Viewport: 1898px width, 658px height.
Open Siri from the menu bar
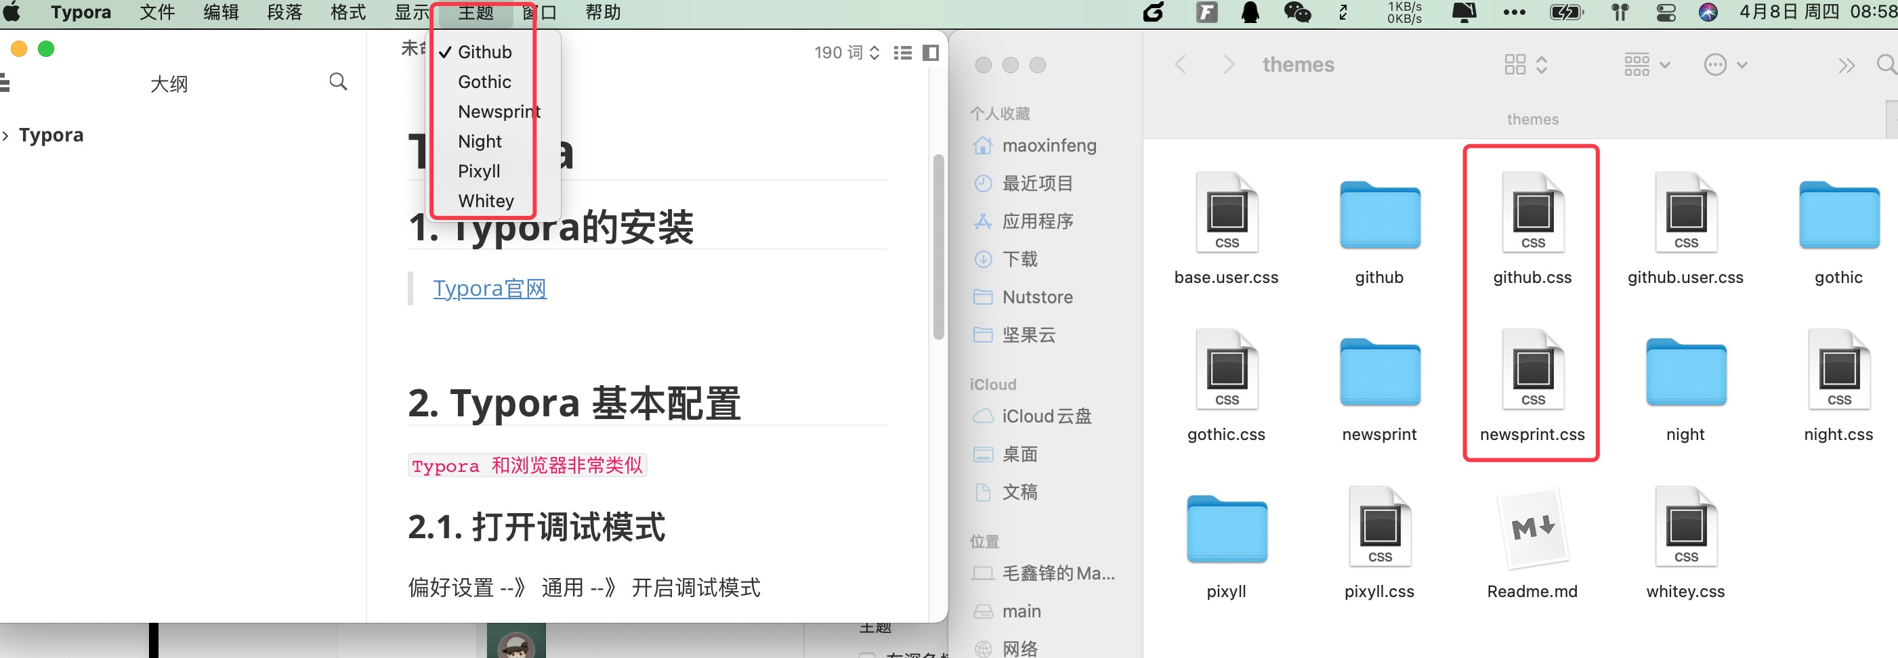point(1708,12)
